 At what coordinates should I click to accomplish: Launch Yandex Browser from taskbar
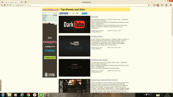pyautogui.click(x=35, y=95)
